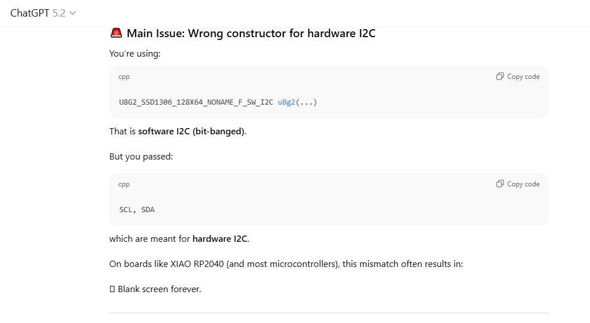Click the cpp language label above SCL, SDA
The width and height of the screenshot is (590, 323).
coord(124,184)
